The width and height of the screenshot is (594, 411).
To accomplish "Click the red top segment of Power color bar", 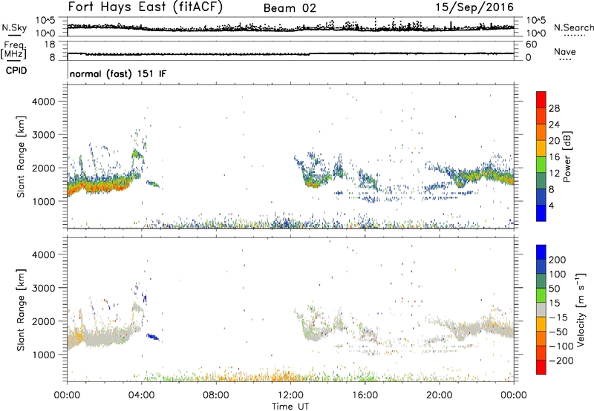I will pyautogui.click(x=541, y=99).
